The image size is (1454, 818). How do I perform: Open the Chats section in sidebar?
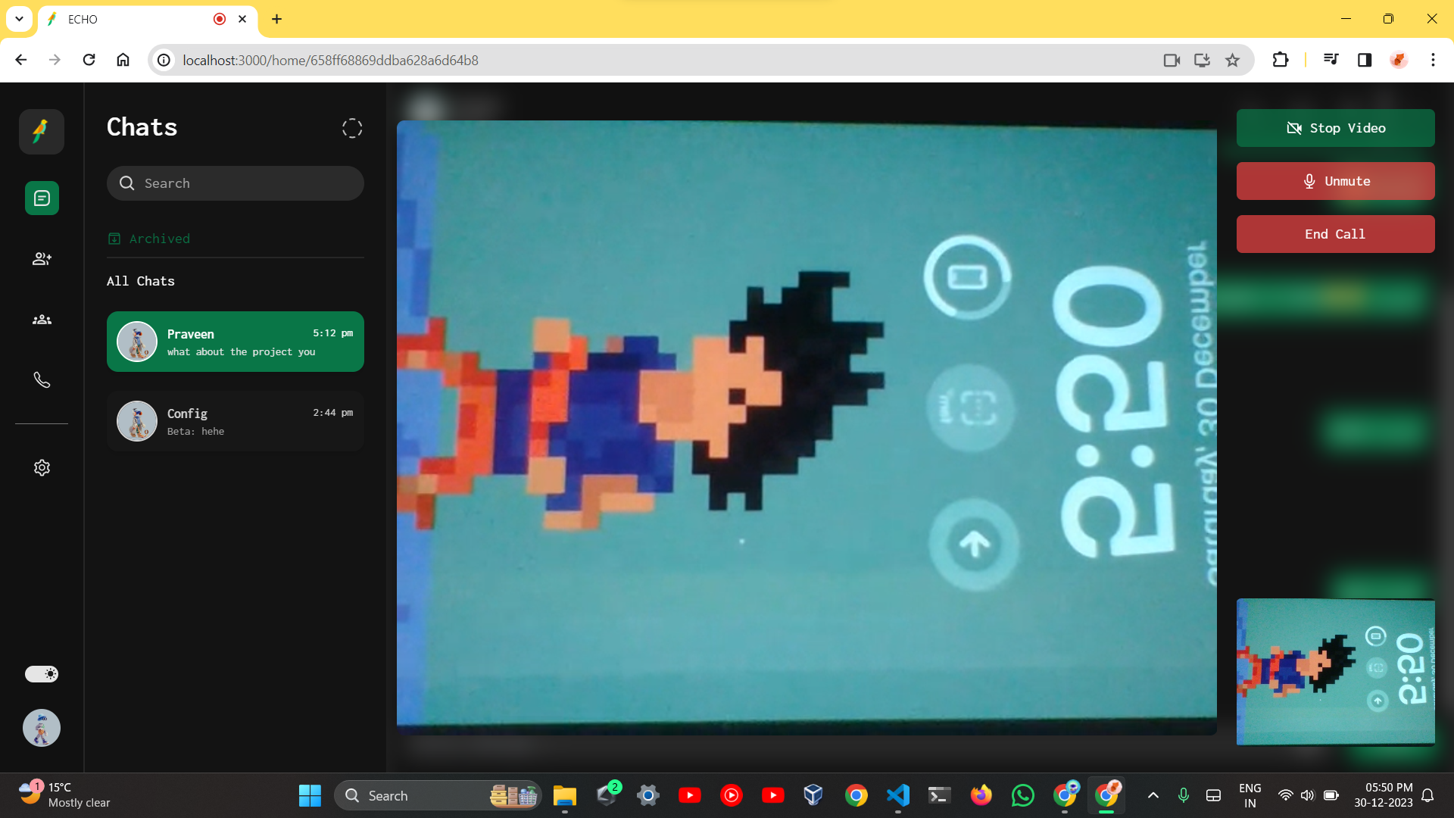pos(42,198)
